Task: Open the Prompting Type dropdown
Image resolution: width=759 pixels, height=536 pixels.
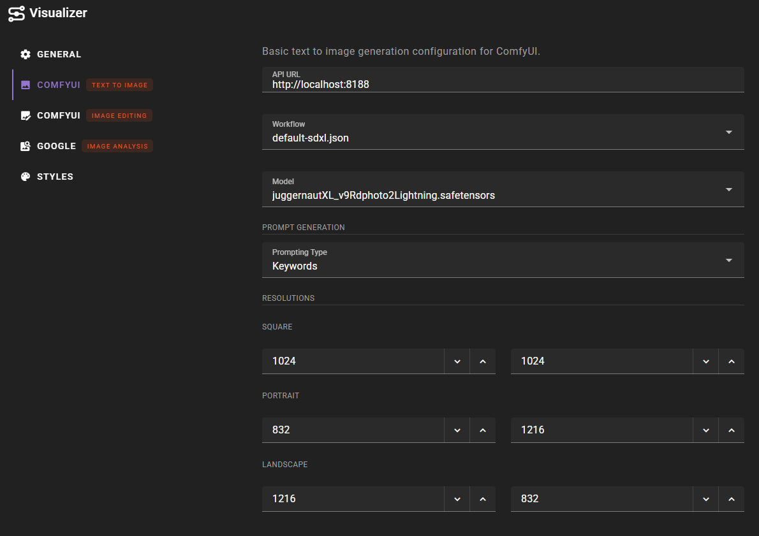Action: click(728, 259)
